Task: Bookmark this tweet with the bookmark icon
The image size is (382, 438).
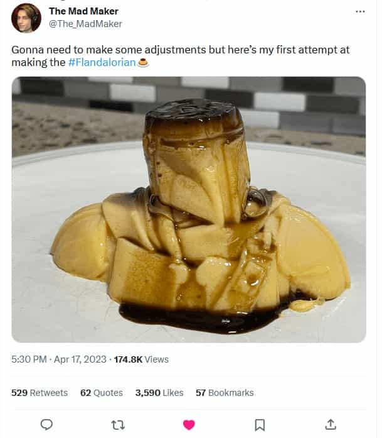Action: point(260,425)
